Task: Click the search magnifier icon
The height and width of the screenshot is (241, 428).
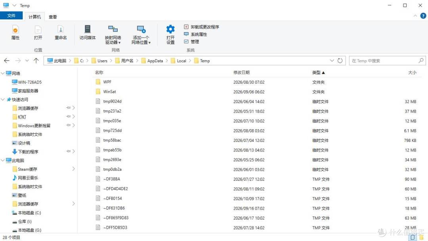Action: 421,60
